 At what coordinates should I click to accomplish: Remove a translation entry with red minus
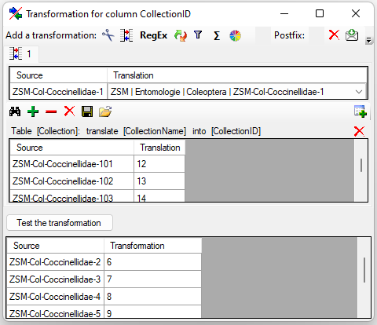click(51, 111)
